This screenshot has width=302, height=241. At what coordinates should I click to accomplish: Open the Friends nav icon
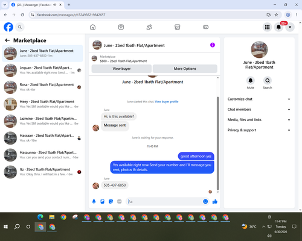[149, 27]
